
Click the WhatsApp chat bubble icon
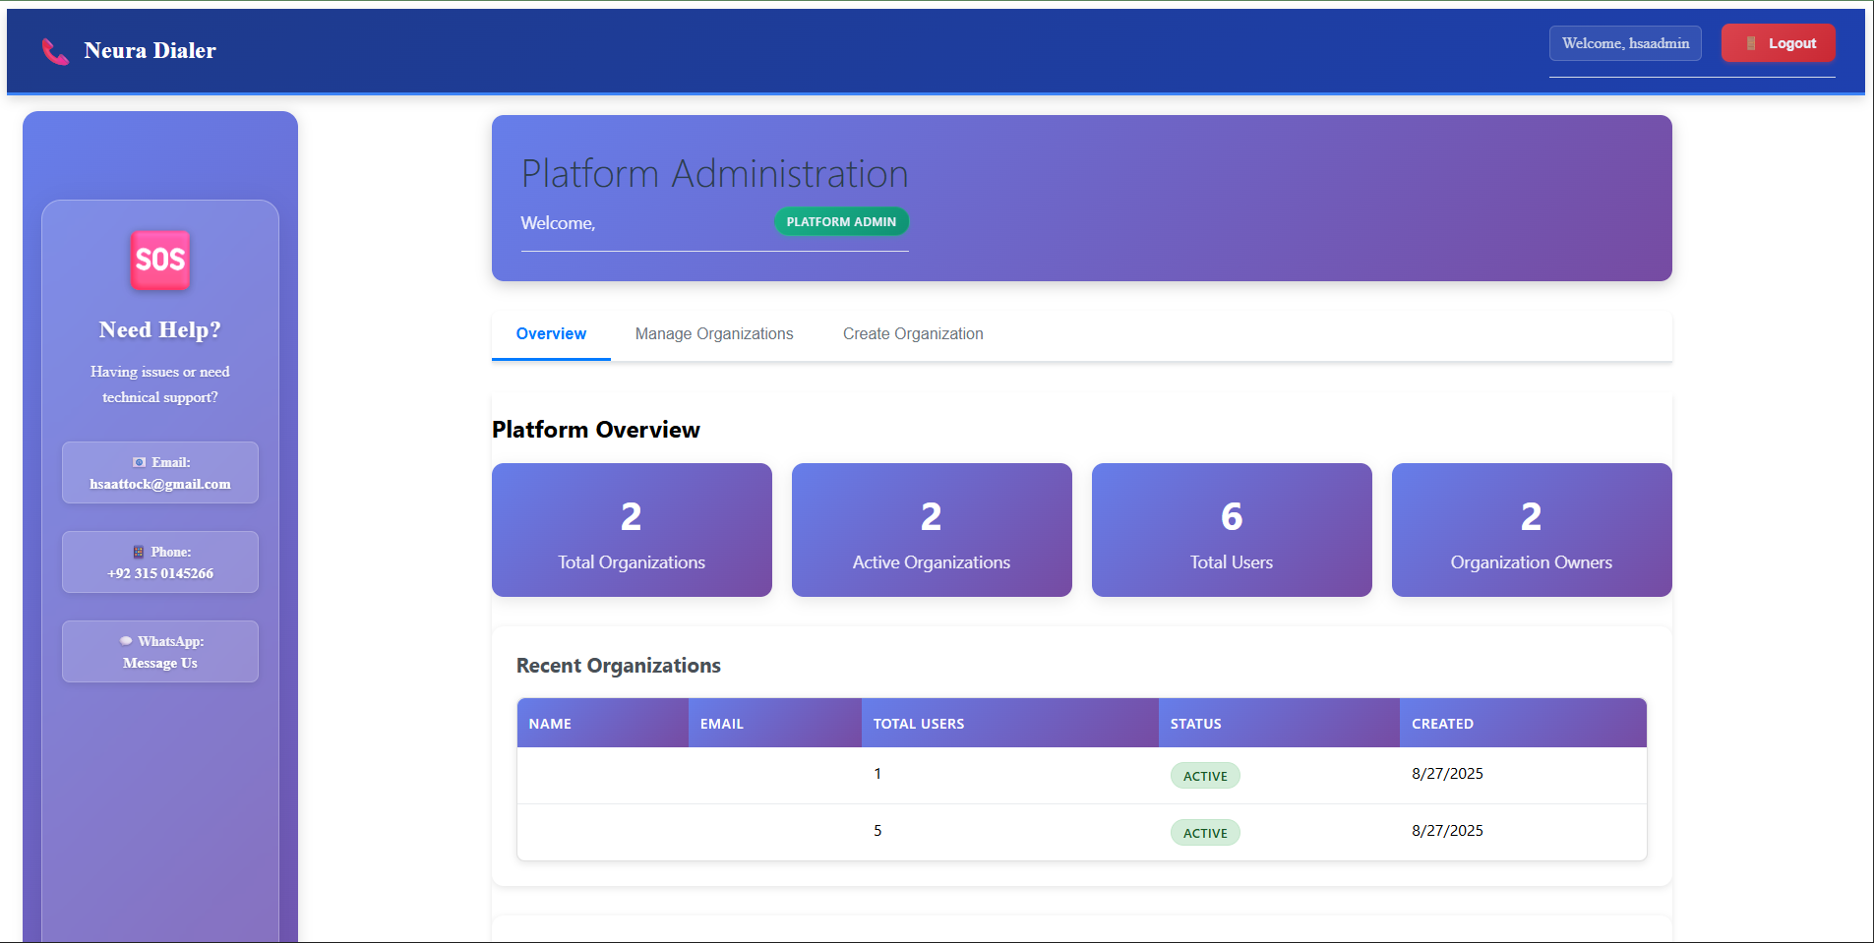point(126,641)
